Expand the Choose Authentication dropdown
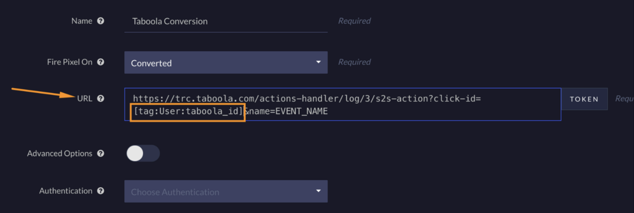The width and height of the screenshot is (634, 213). [226, 191]
